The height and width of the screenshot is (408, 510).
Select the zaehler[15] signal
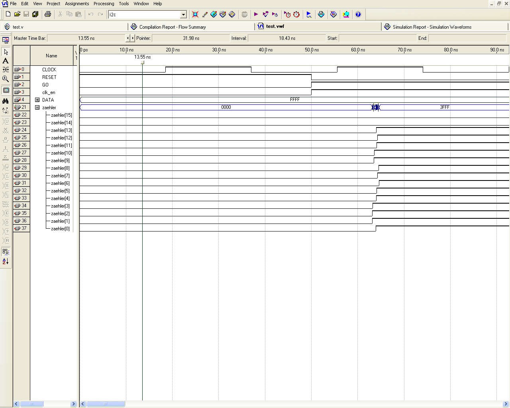61,115
